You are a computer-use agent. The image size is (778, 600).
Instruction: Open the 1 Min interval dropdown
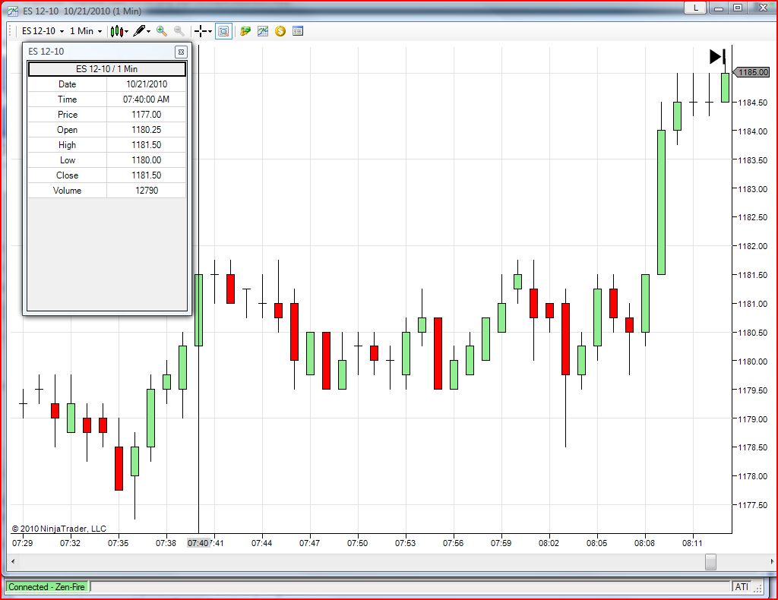pyautogui.click(x=86, y=30)
